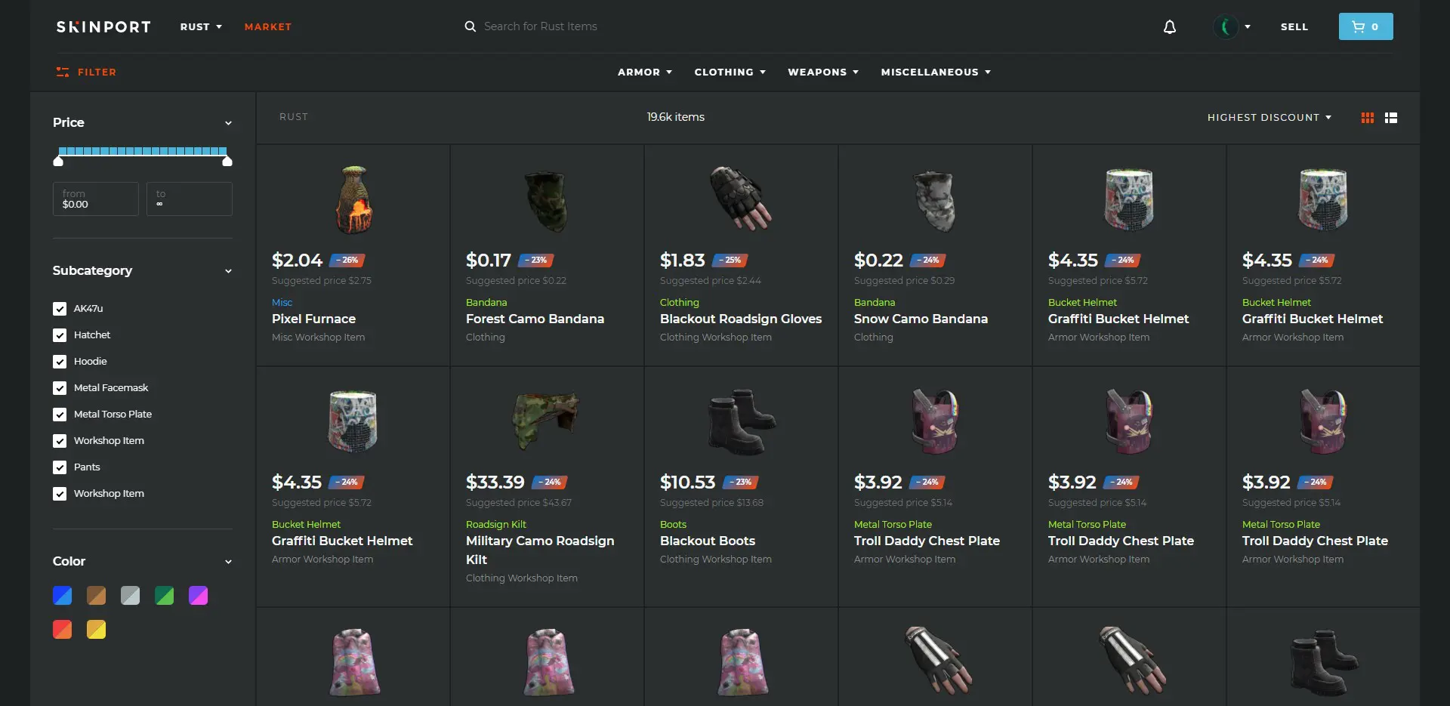This screenshot has height=706, width=1450.
Task: Click the -24% badge on Snow Camo Bandana
Action: [x=928, y=260]
